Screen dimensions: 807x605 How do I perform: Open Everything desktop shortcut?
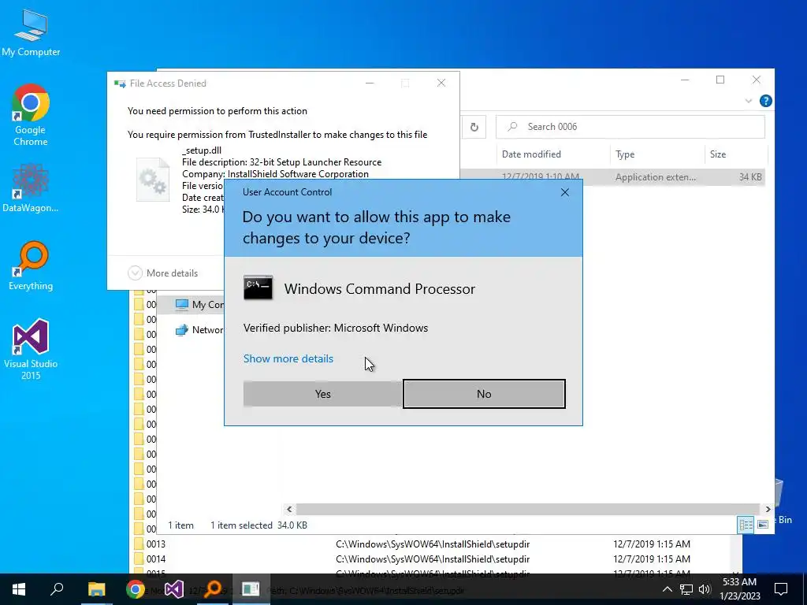point(31,266)
